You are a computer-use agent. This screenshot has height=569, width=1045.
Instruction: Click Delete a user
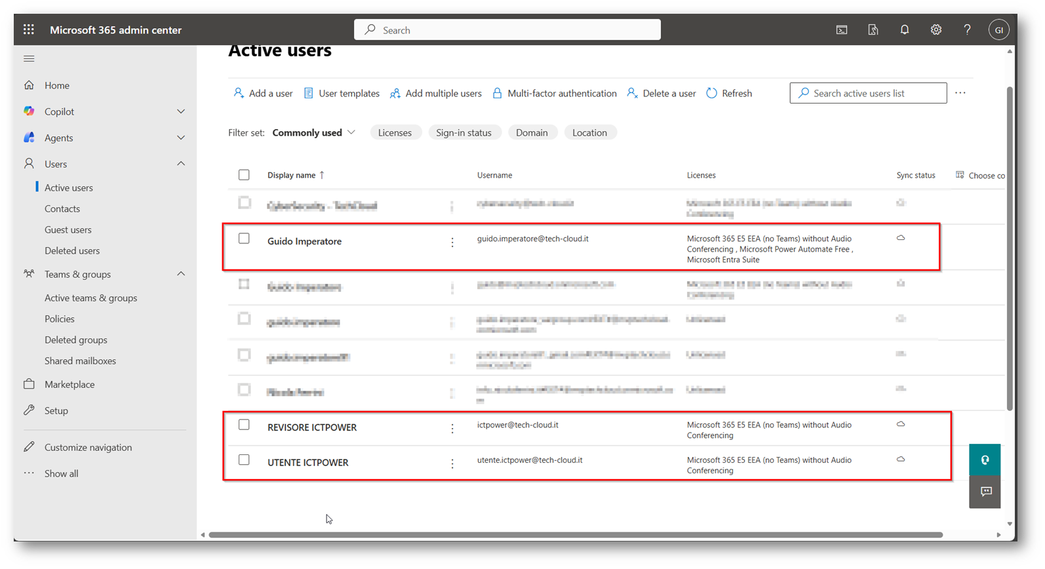point(661,93)
